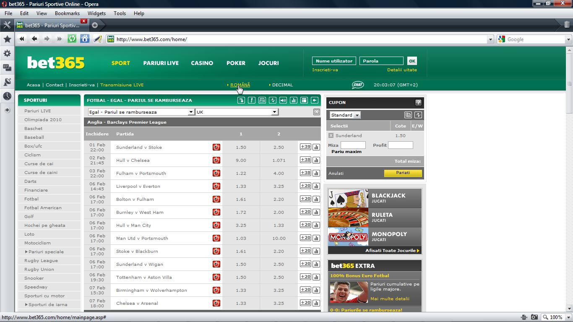Open the File menu
Viewport: 573px width, 322px height.
[8, 13]
